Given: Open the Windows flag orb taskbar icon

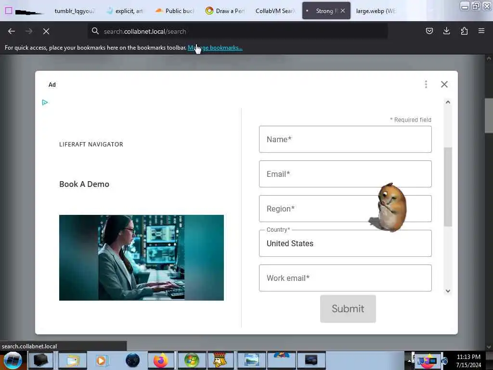Looking at the screenshot, I should point(192,360).
